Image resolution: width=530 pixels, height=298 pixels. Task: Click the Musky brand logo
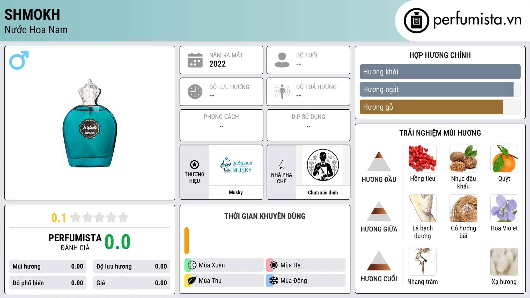pyautogui.click(x=236, y=165)
